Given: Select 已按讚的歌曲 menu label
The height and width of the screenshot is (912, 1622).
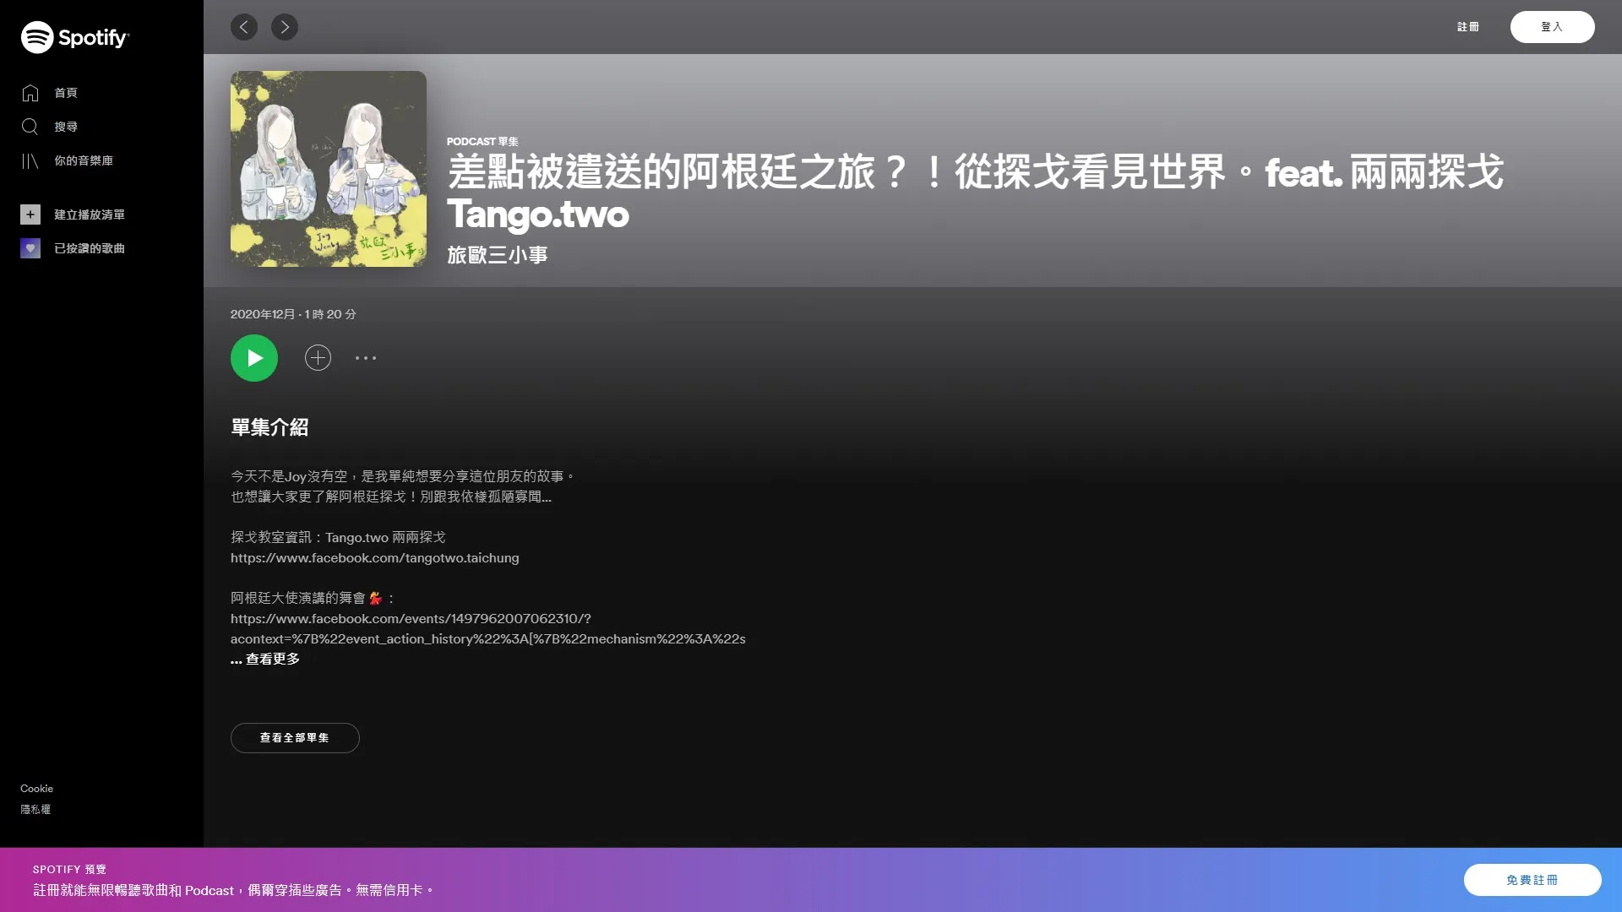Looking at the screenshot, I should (90, 248).
